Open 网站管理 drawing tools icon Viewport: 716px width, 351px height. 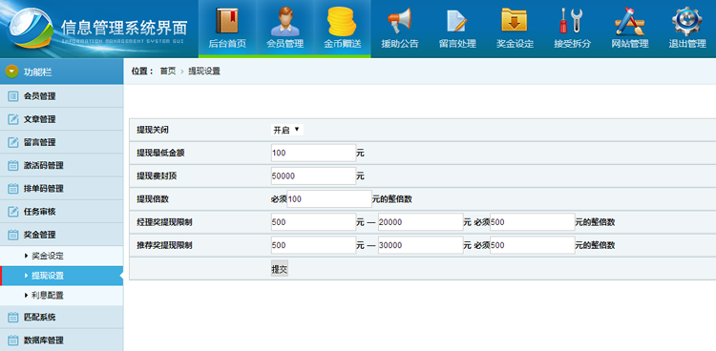[630, 21]
